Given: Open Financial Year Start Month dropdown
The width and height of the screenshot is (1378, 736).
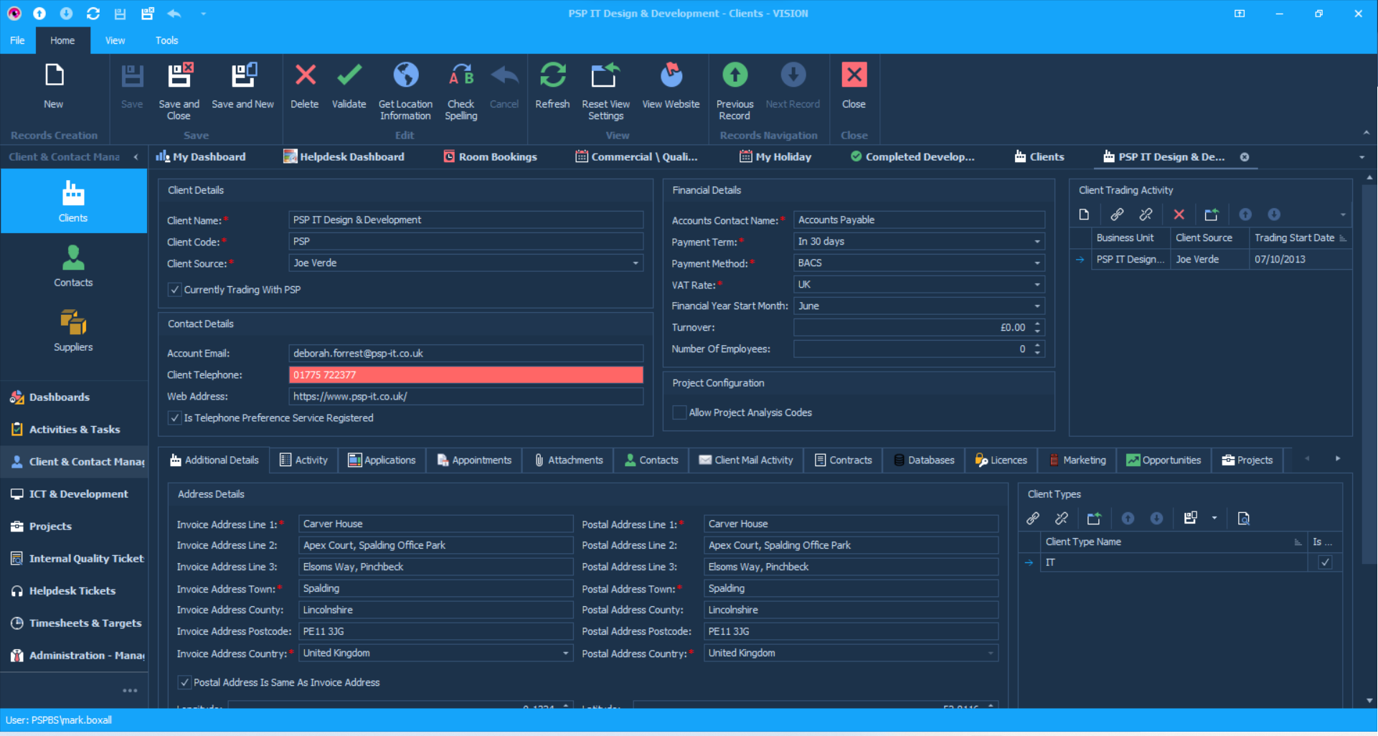Looking at the screenshot, I should click(1037, 306).
